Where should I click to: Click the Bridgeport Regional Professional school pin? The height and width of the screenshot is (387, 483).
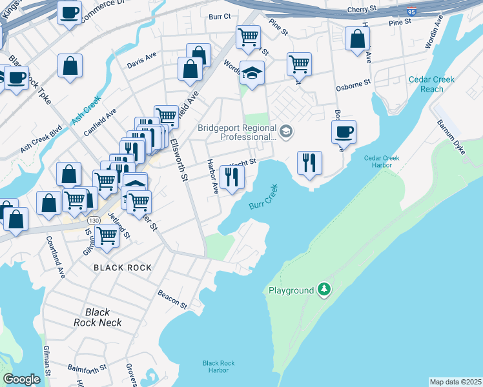pos(286,132)
